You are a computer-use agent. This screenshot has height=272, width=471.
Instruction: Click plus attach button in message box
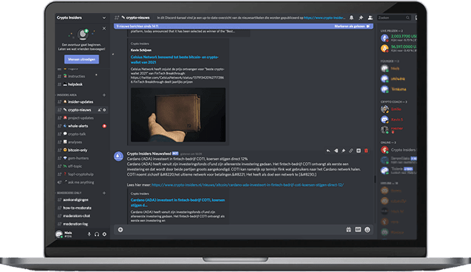[x=120, y=230]
